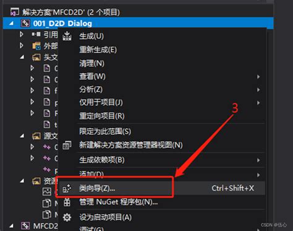This screenshot has height=231, width=293.
Task: Collapse the 资源 resource files folder
Action: (x=22, y=181)
